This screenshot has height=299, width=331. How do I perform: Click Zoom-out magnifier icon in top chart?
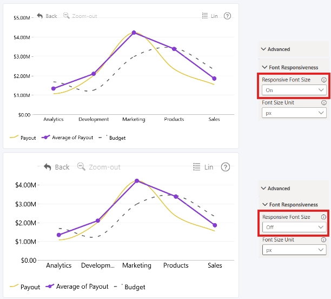pyautogui.click(x=67, y=16)
